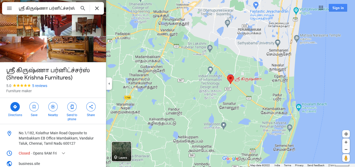This screenshot has width=355, height=167.
Task: Get directions to Shree Krishna Furnitures
Action: (15, 109)
